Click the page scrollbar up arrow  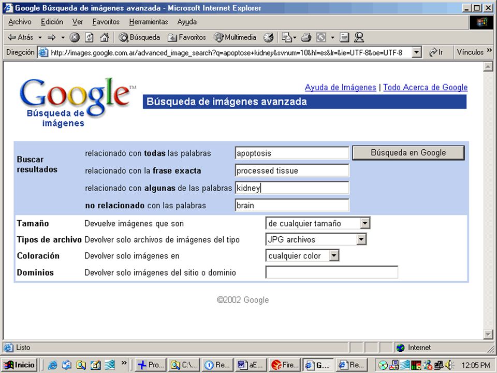[x=488, y=67]
